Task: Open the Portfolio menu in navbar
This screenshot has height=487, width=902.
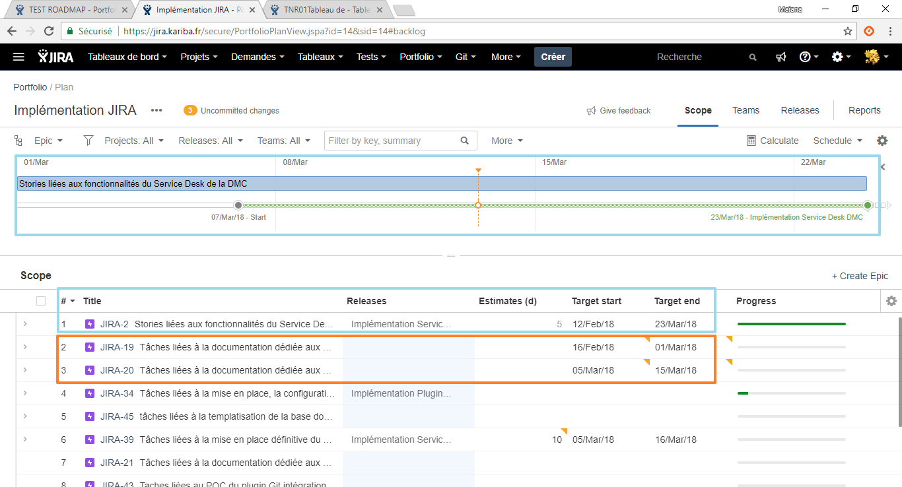Action: (421, 57)
